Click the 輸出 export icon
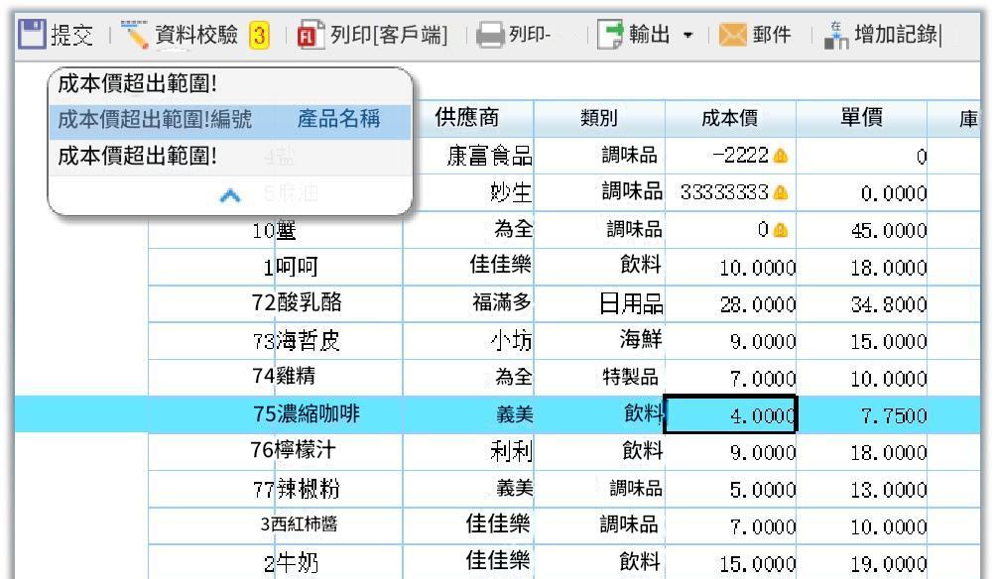The height and width of the screenshot is (579, 995). (x=610, y=35)
